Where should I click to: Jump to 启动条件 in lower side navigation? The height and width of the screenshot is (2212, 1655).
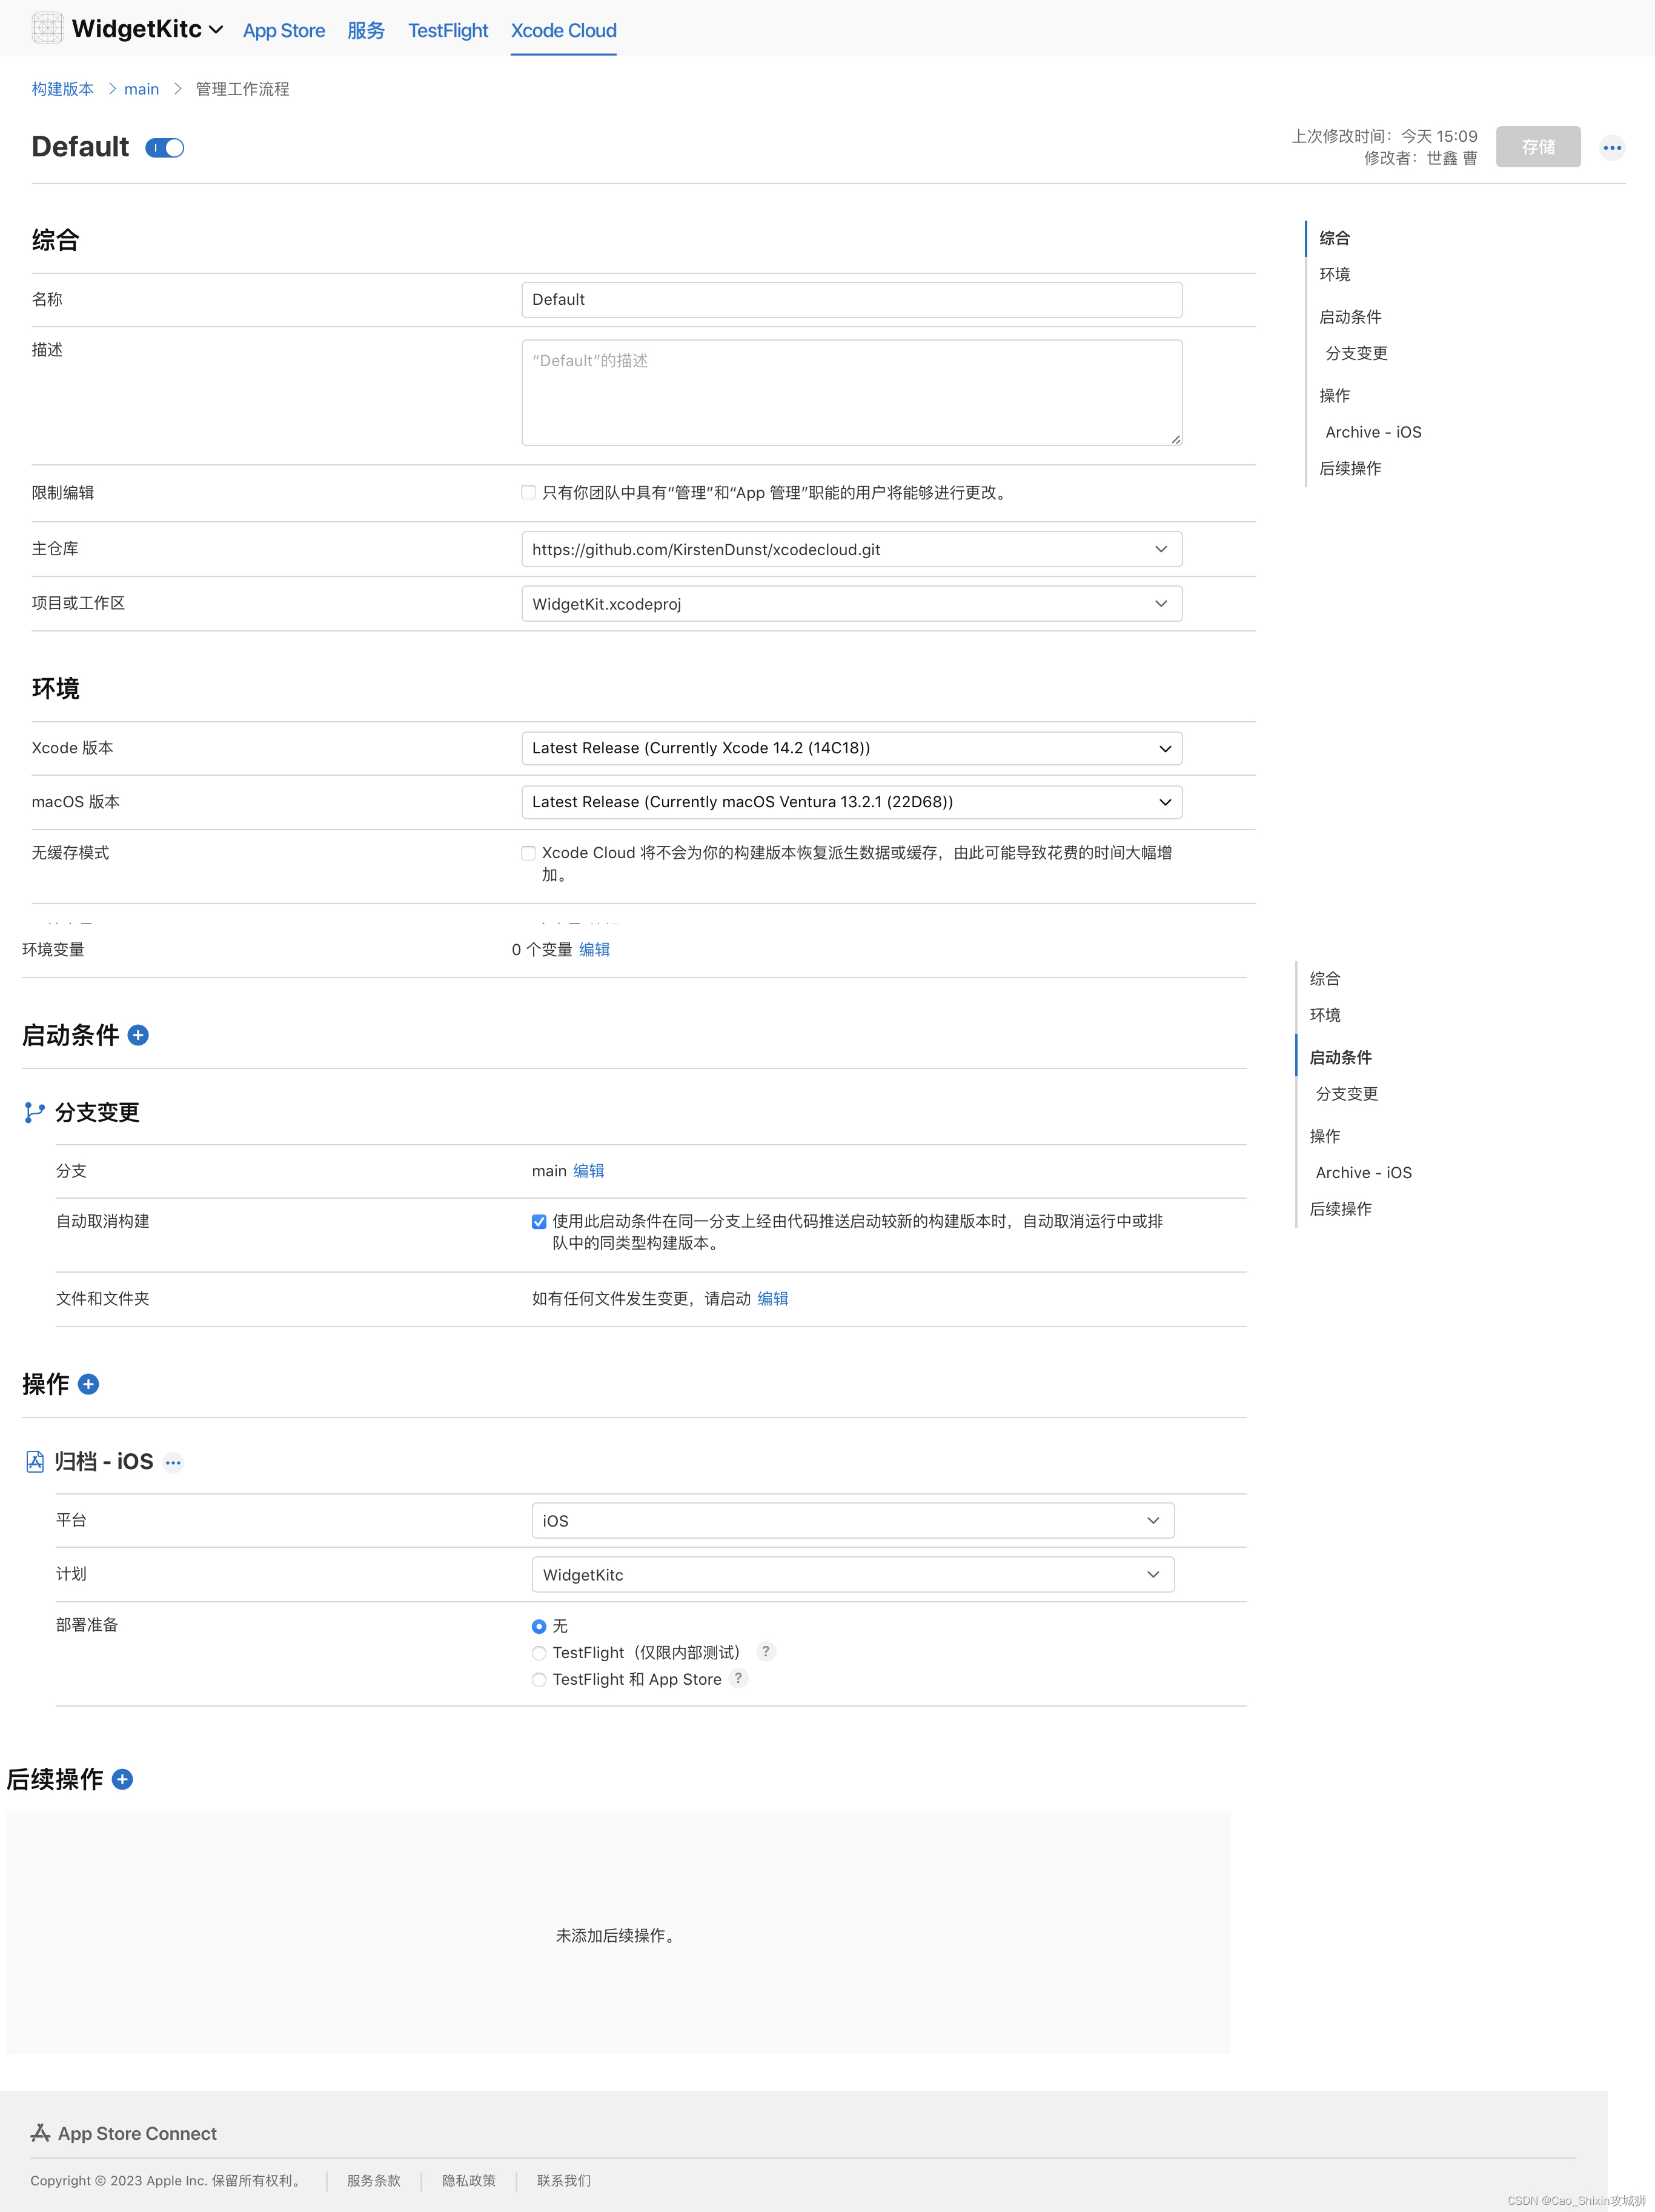click(1340, 1057)
